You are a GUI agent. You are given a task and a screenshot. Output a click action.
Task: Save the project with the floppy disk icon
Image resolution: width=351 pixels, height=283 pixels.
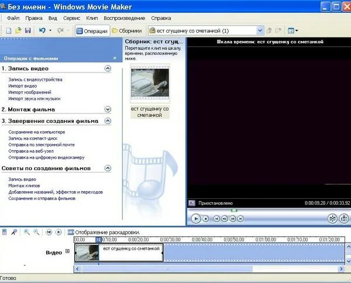tap(27, 30)
